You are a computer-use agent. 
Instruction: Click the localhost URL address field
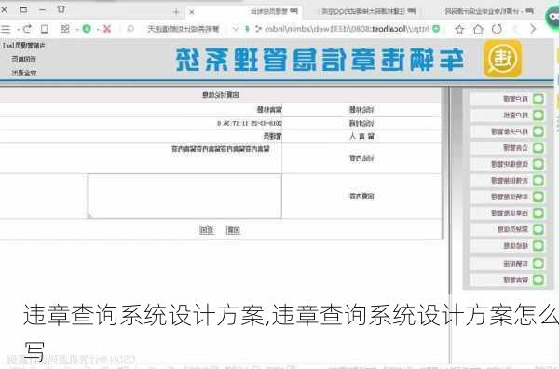click(x=347, y=29)
